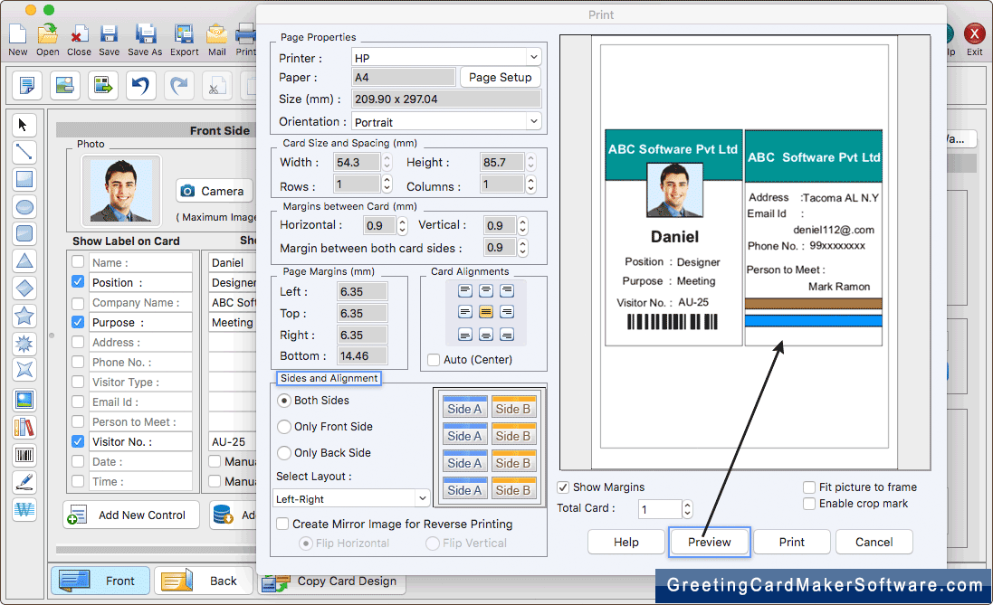Image resolution: width=993 pixels, height=605 pixels.
Task: Select the arrow pointer tool
Action: (x=24, y=125)
